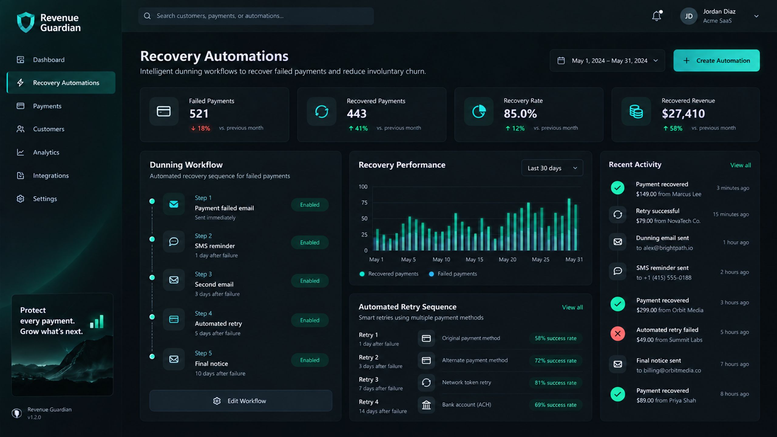This screenshot has height=437, width=777.
Task: Toggle Enabled status for SMS reminder
Action: (310, 242)
